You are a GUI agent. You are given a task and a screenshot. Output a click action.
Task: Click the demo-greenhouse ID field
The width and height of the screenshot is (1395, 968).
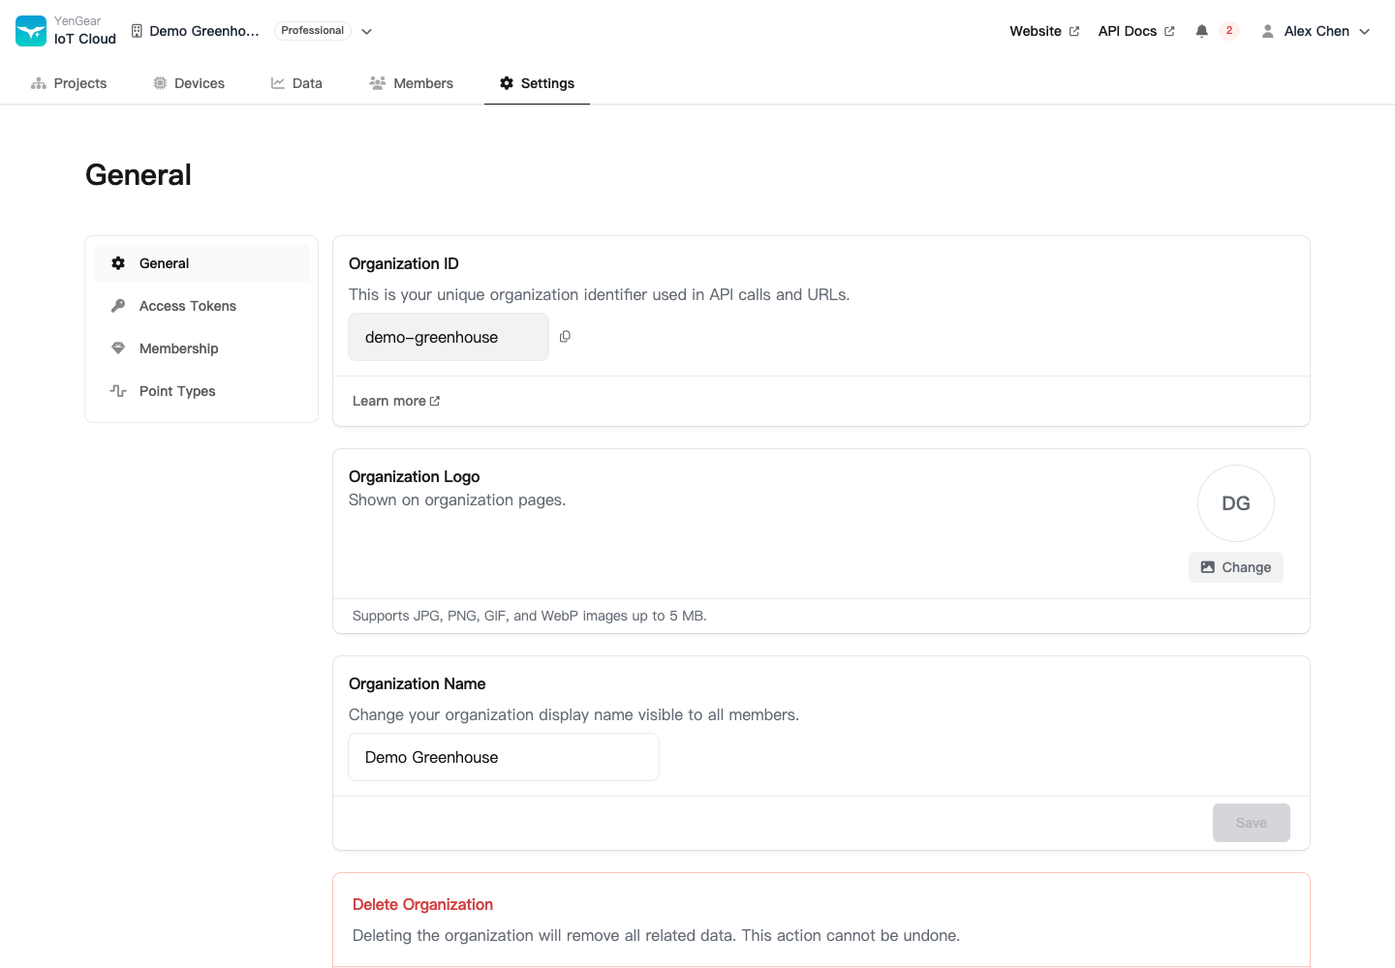tap(449, 337)
